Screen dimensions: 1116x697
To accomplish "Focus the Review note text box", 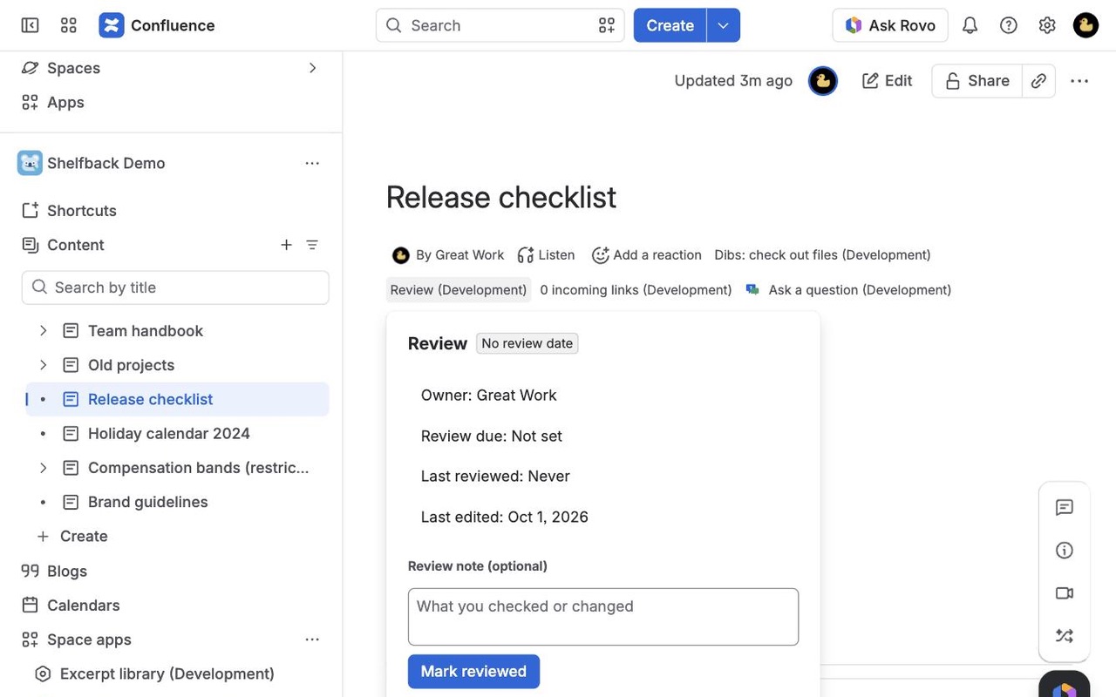I will 603,617.
